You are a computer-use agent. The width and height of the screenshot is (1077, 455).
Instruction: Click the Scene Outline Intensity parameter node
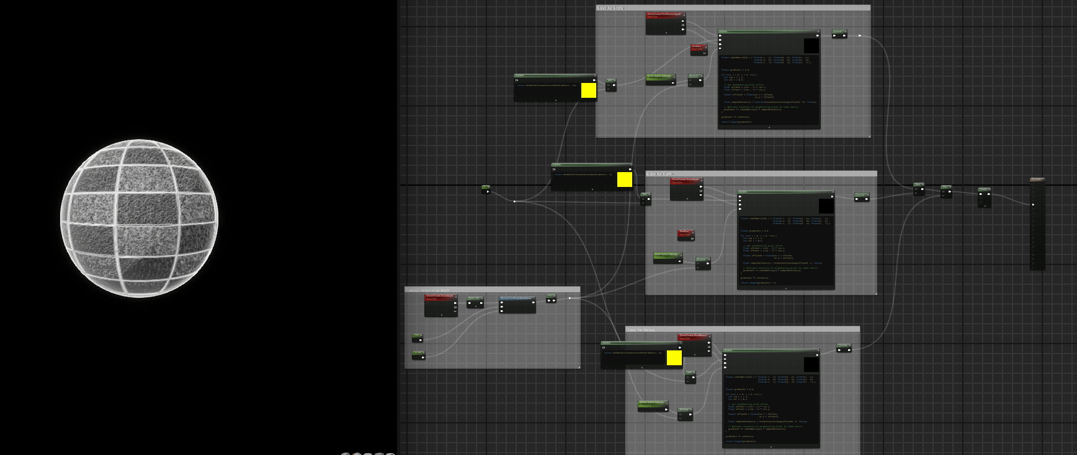[x=660, y=77]
